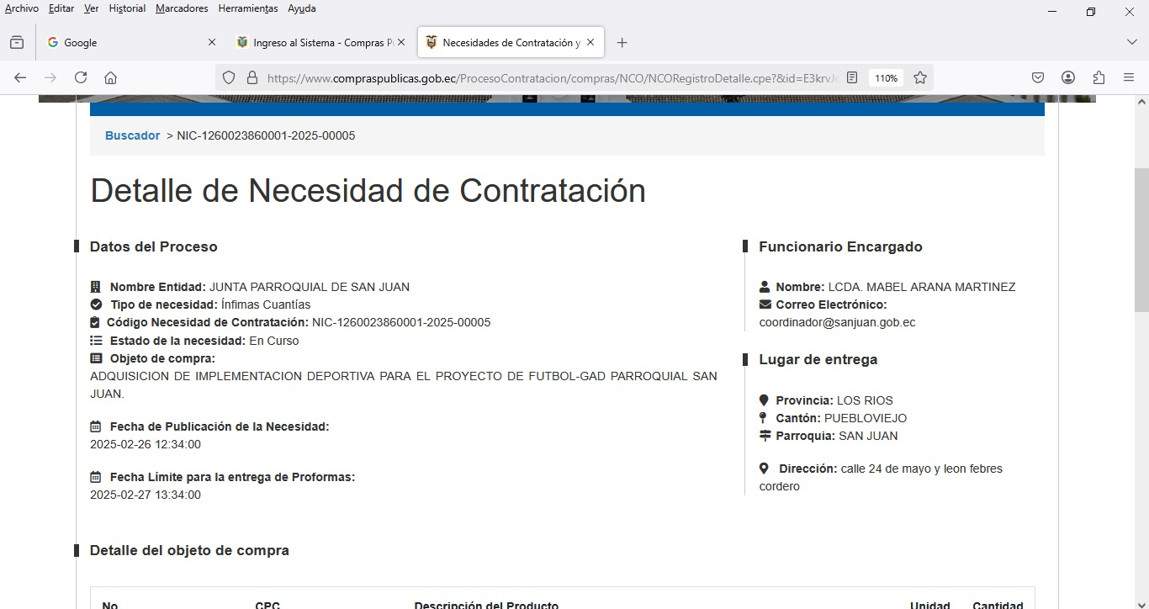Switch to Ingreso al Sistema tab
The width and height of the screenshot is (1149, 609).
click(x=315, y=42)
